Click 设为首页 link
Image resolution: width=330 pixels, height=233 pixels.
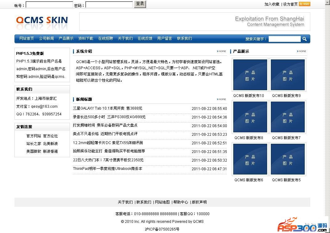tap(290, 4)
